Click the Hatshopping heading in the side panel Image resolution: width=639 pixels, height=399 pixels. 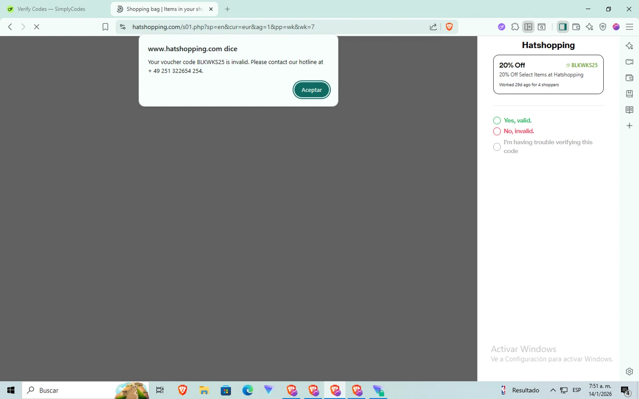548,45
